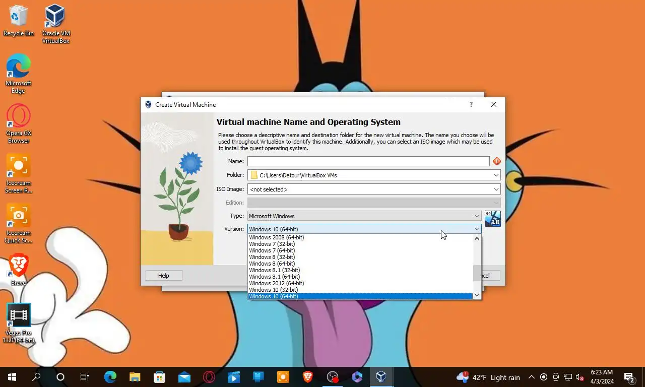This screenshot has height=387, width=645.
Task: Open volume control in system tray
Action: point(579,377)
